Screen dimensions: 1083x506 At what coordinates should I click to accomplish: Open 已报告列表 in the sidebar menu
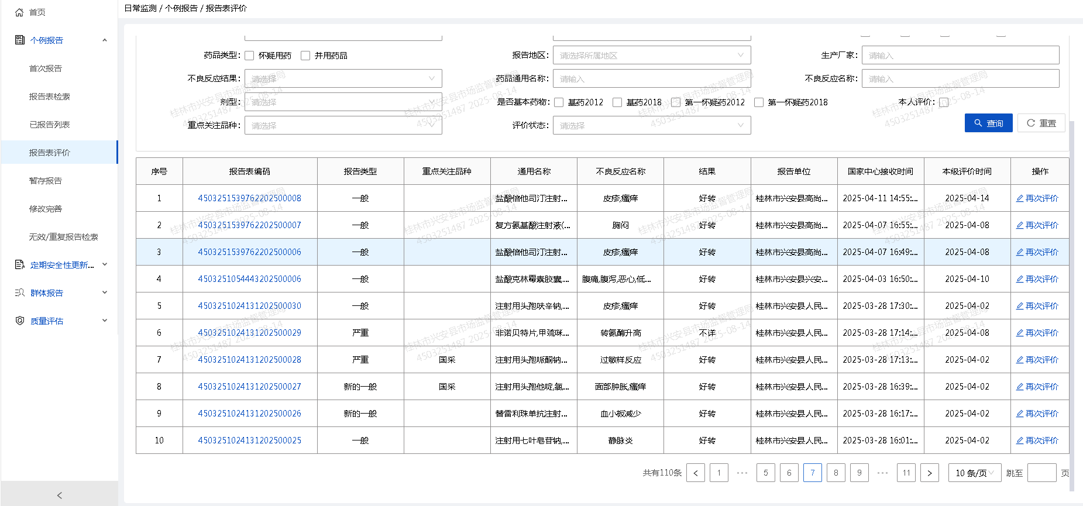pos(50,125)
